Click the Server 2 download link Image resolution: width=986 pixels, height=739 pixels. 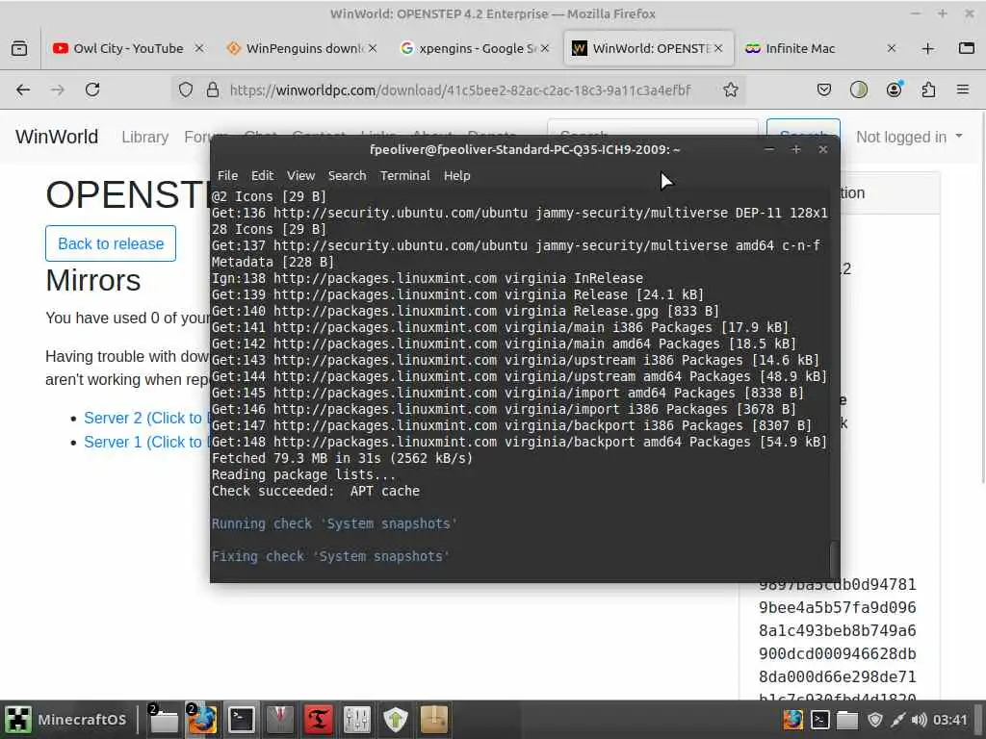(144, 418)
